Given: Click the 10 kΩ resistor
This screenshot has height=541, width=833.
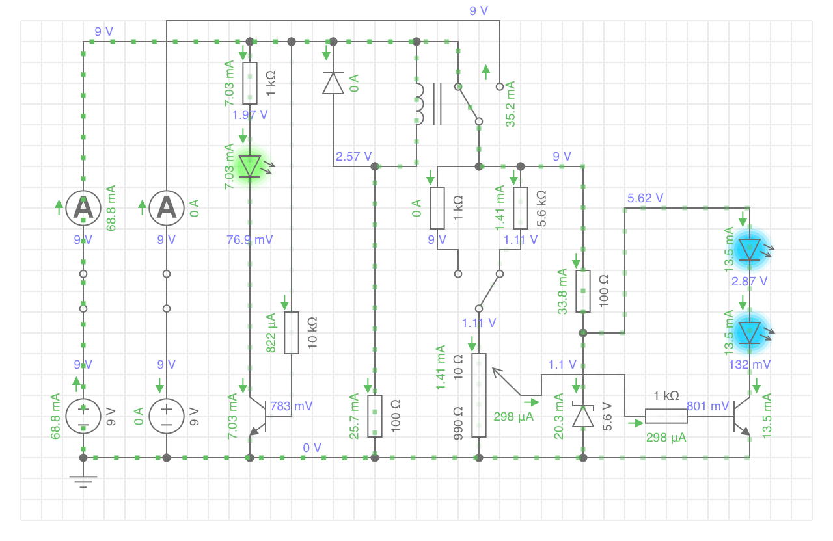Looking at the screenshot, I should click(292, 332).
